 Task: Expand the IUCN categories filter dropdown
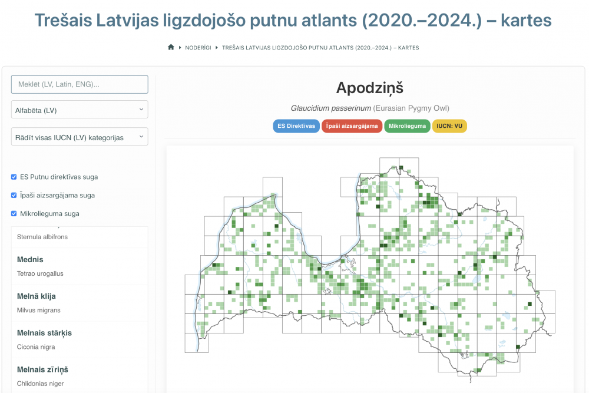pyautogui.click(x=80, y=137)
